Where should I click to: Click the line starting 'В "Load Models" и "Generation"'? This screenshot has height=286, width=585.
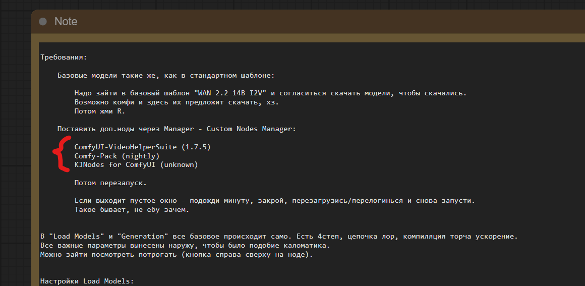tap(279, 237)
